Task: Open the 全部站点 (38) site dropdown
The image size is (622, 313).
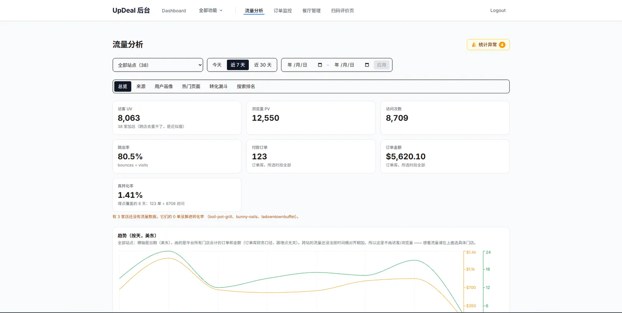Action: tap(158, 65)
